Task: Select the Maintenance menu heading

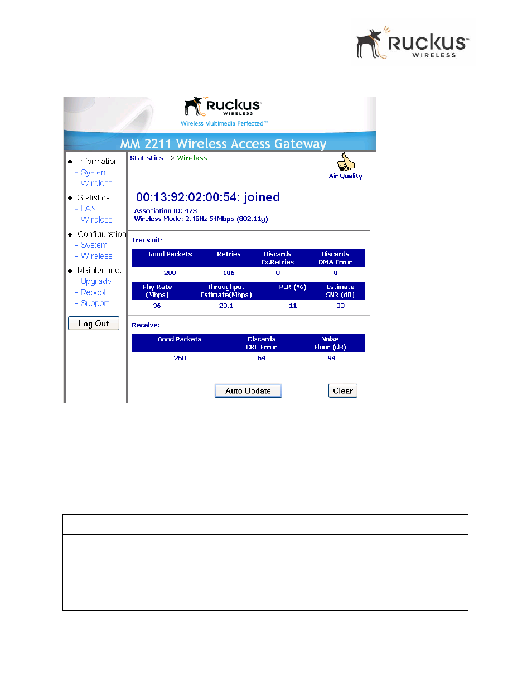Action: pos(100,271)
